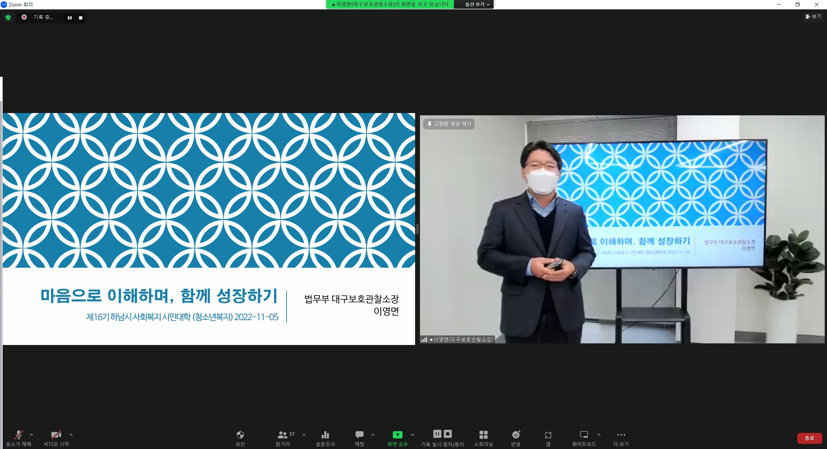
Task: Click the divider handle between slide and video
Action: coord(417,229)
